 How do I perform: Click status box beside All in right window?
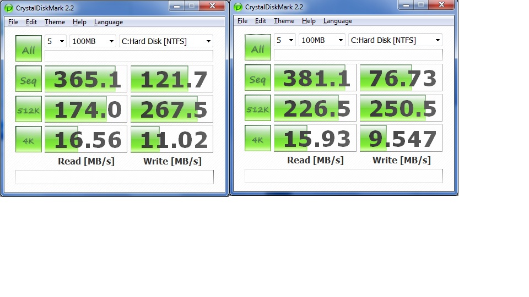pyautogui.click(x=358, y=55)
